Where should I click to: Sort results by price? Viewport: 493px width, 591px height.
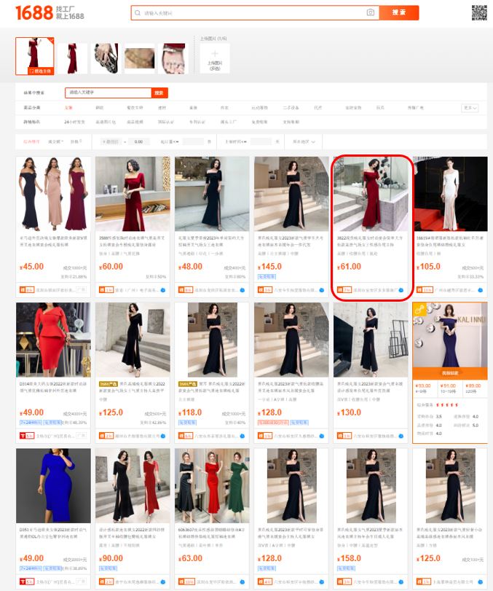(x=76, y=141)
